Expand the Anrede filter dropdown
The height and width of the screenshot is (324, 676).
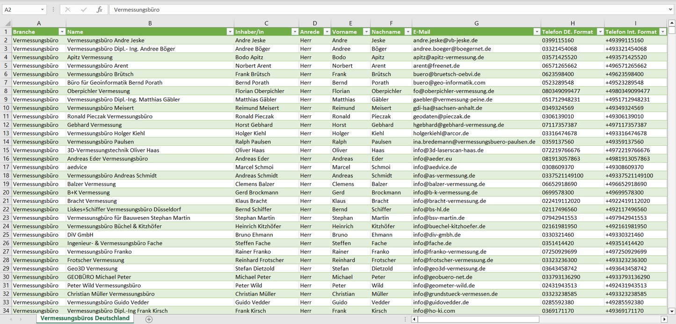[327, 32]
